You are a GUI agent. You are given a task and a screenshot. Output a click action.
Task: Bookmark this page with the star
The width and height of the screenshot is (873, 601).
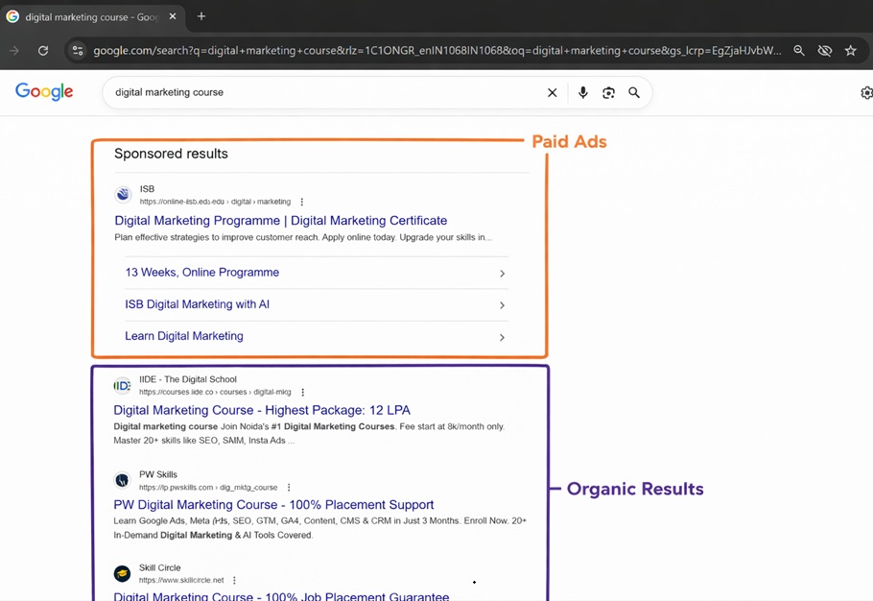[851, 50]
